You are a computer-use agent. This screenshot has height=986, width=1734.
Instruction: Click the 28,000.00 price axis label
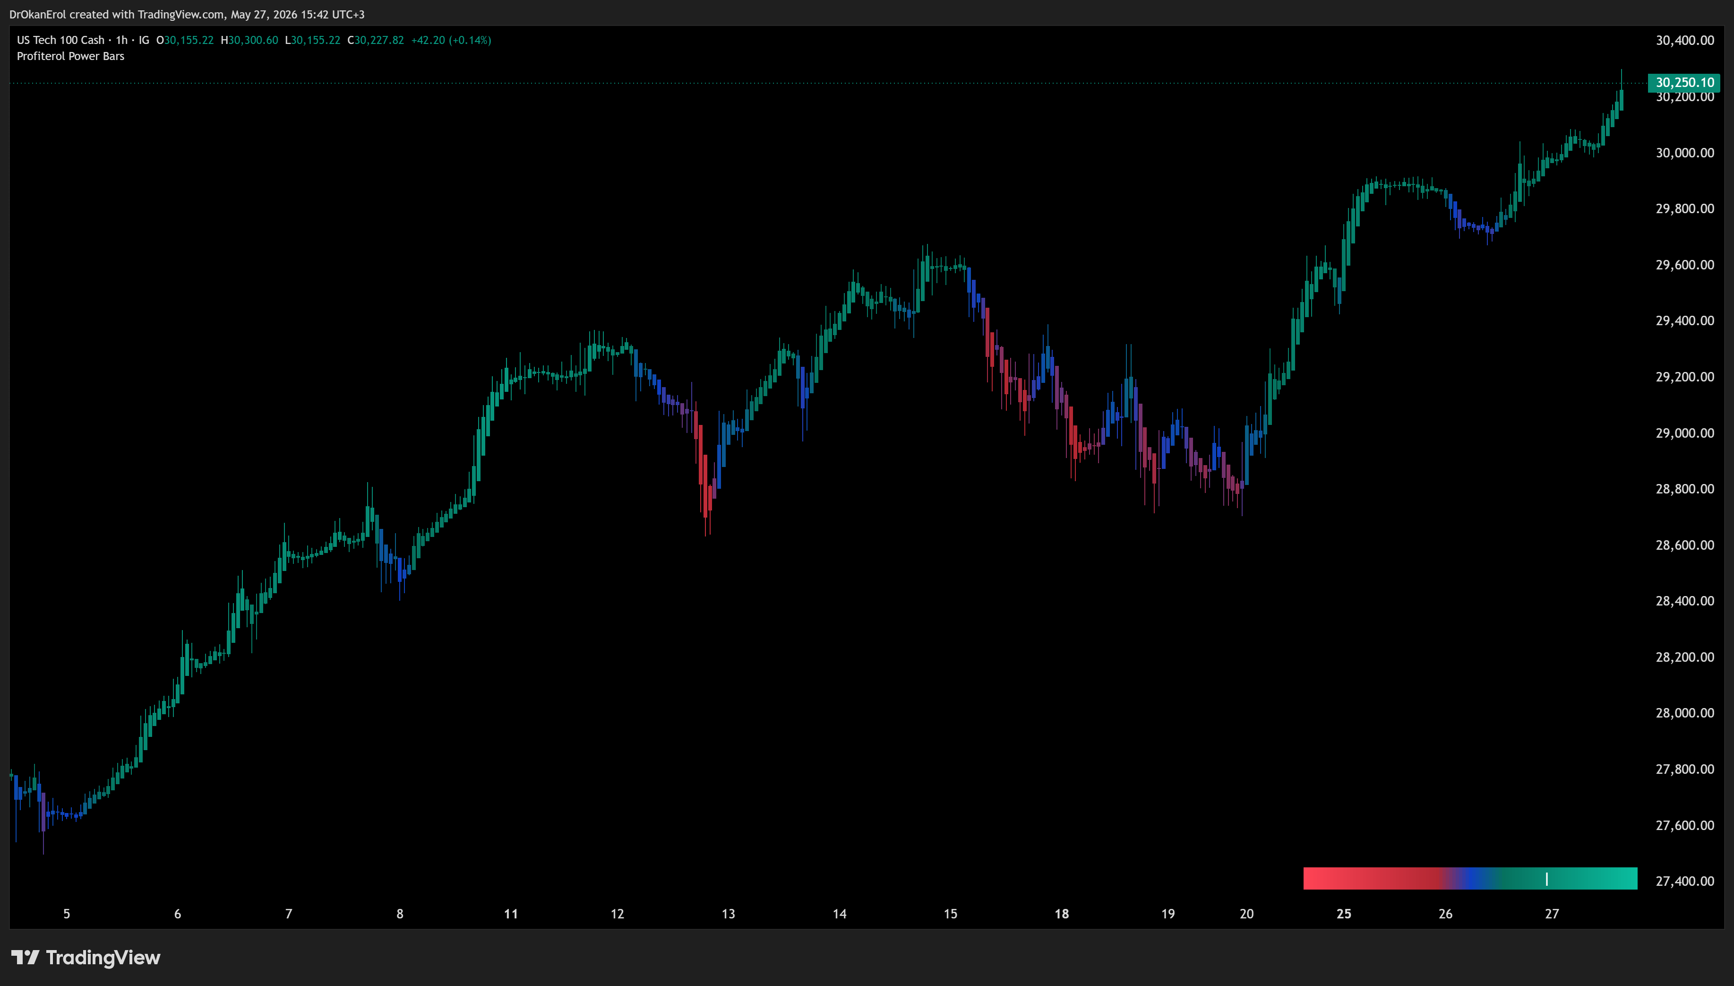pyautogui.click(x=1684, y=713)
